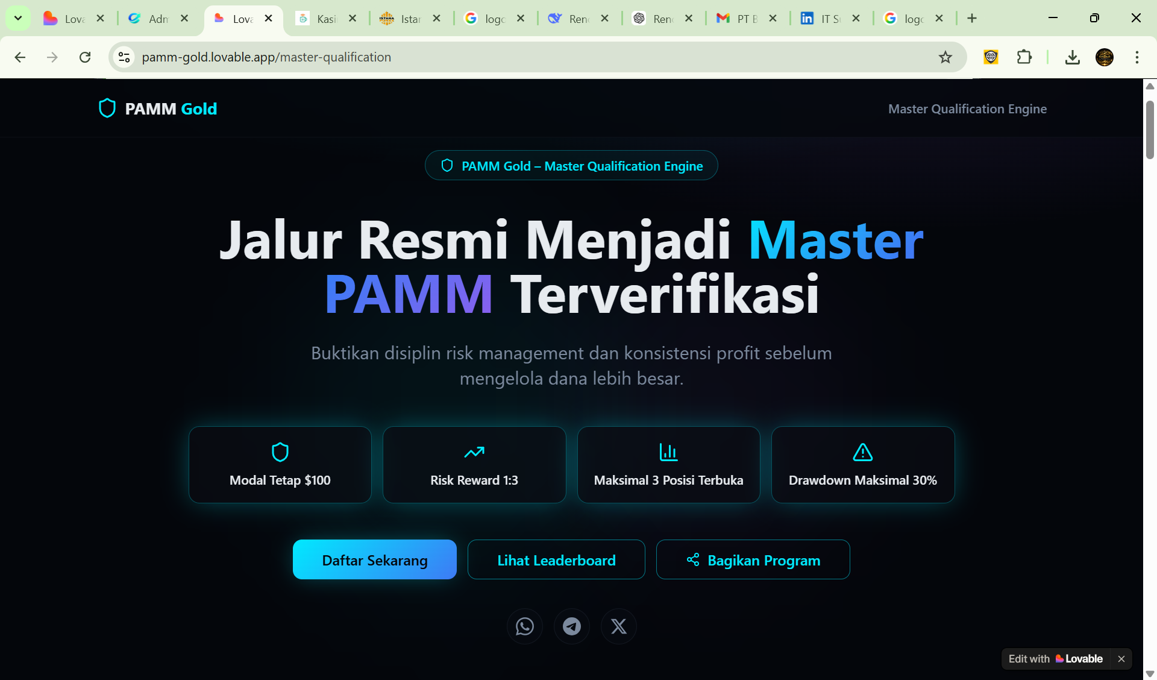This screenshot has height=680, width=1157.
Task: Switch to the Istar tab
Action: [x=401, y=19]
